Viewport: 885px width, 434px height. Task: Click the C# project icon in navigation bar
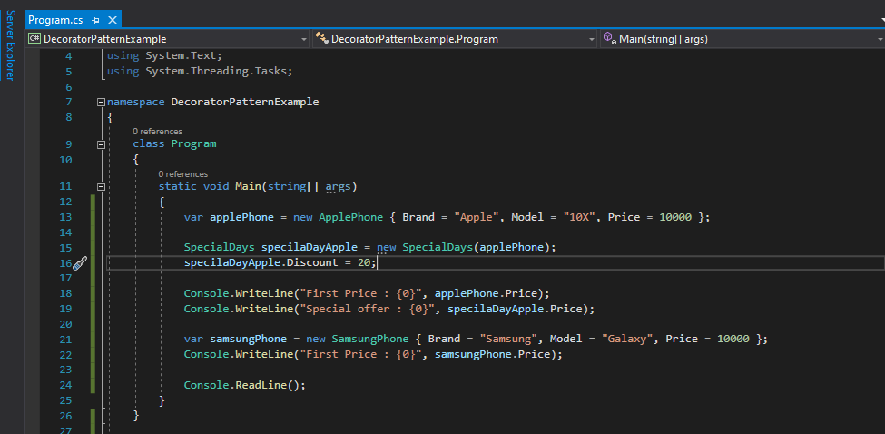tap(35, 39)
